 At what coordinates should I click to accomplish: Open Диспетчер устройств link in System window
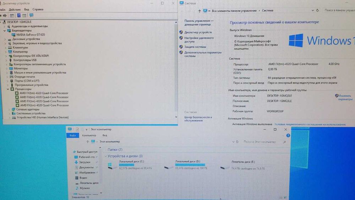coord(198,32)
